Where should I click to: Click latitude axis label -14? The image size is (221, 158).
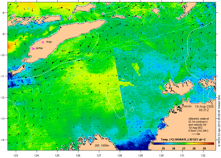tap(3, 140)
